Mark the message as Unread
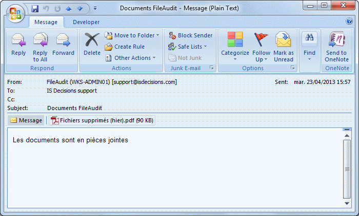This screenshot has height=216, width=359. coord(284,47)
